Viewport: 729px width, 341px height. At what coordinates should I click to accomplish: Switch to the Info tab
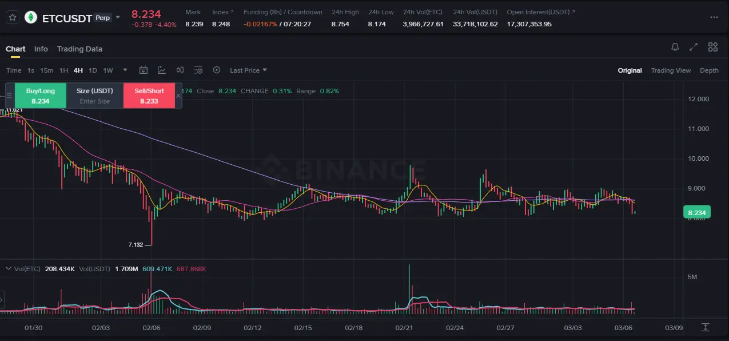click(x=41, y=49)
